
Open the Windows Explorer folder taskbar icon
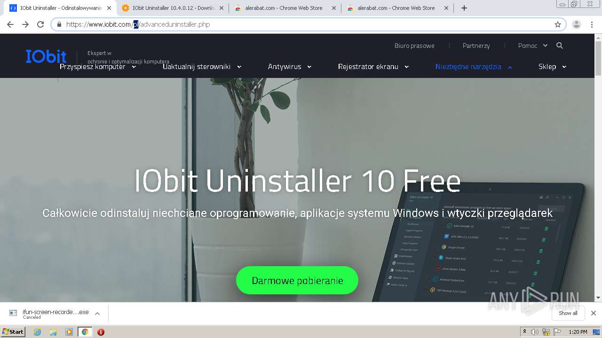53,332
